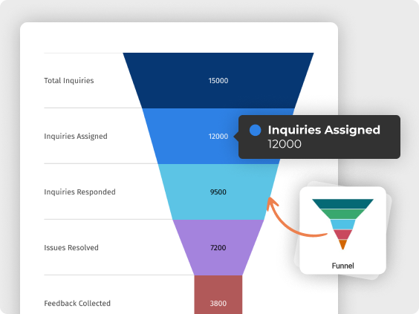
Task: Click the Inquiries Assigned row label
Action: (x=76, y=136)
